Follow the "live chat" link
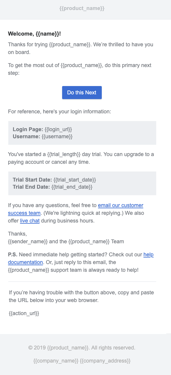This screenshot has width=171, height=375. point(30,221)
